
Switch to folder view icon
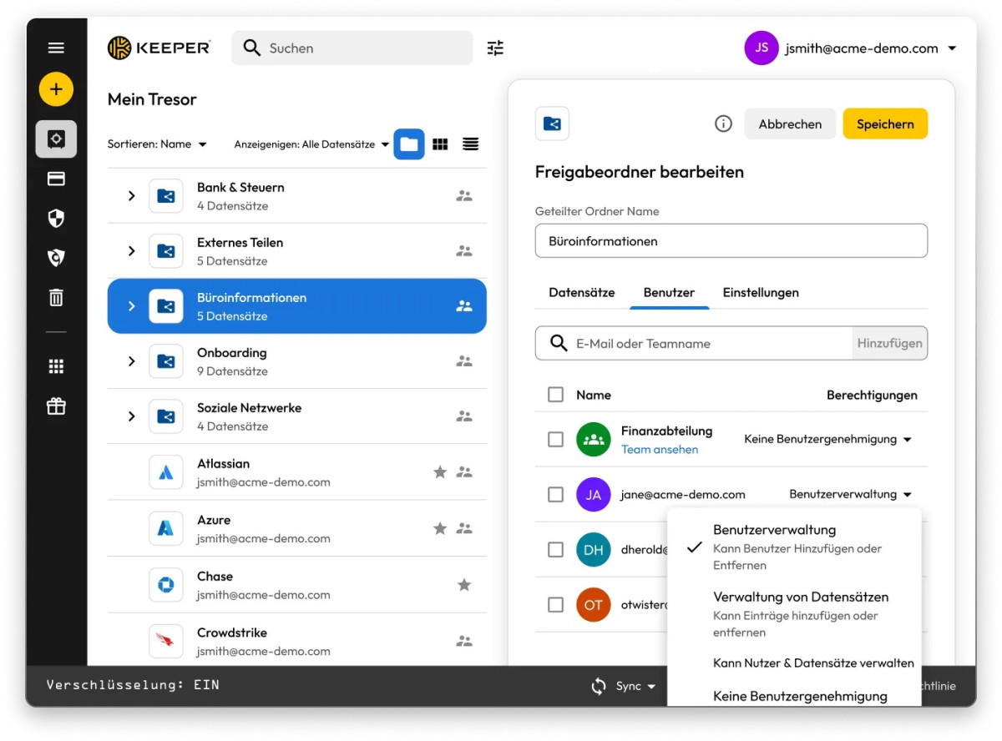pyautogui.click(x=409, y=144)
